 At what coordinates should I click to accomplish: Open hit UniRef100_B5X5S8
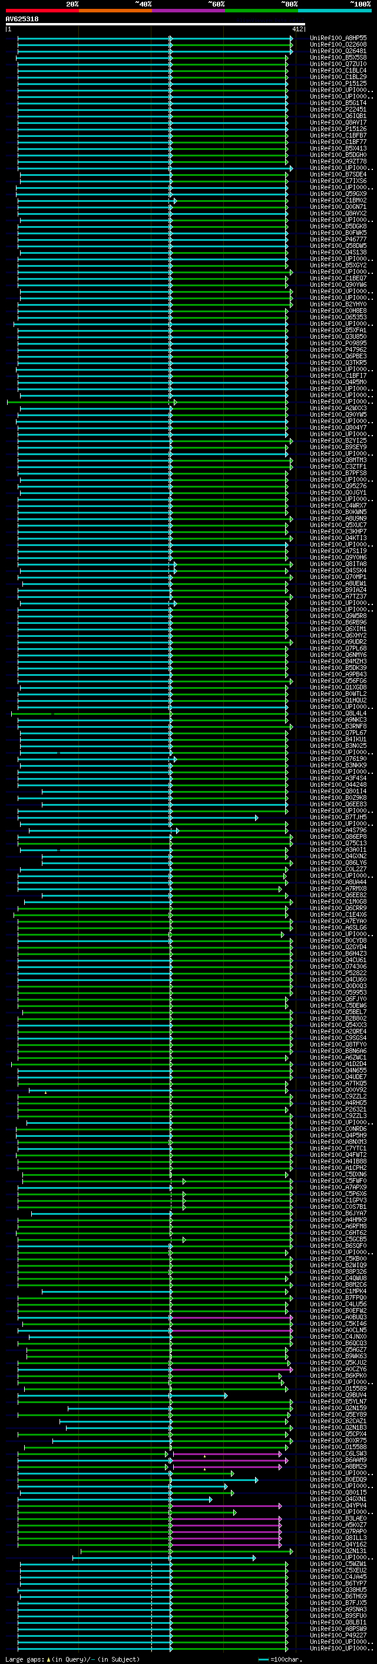click(x=338, y=57)
